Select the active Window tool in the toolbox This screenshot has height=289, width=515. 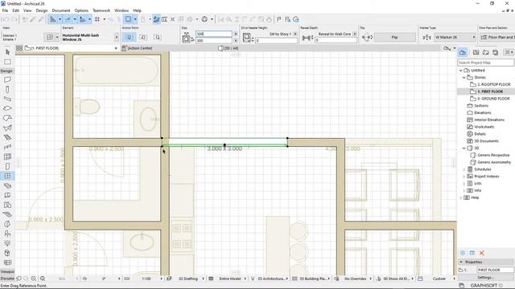coord(7,176)
